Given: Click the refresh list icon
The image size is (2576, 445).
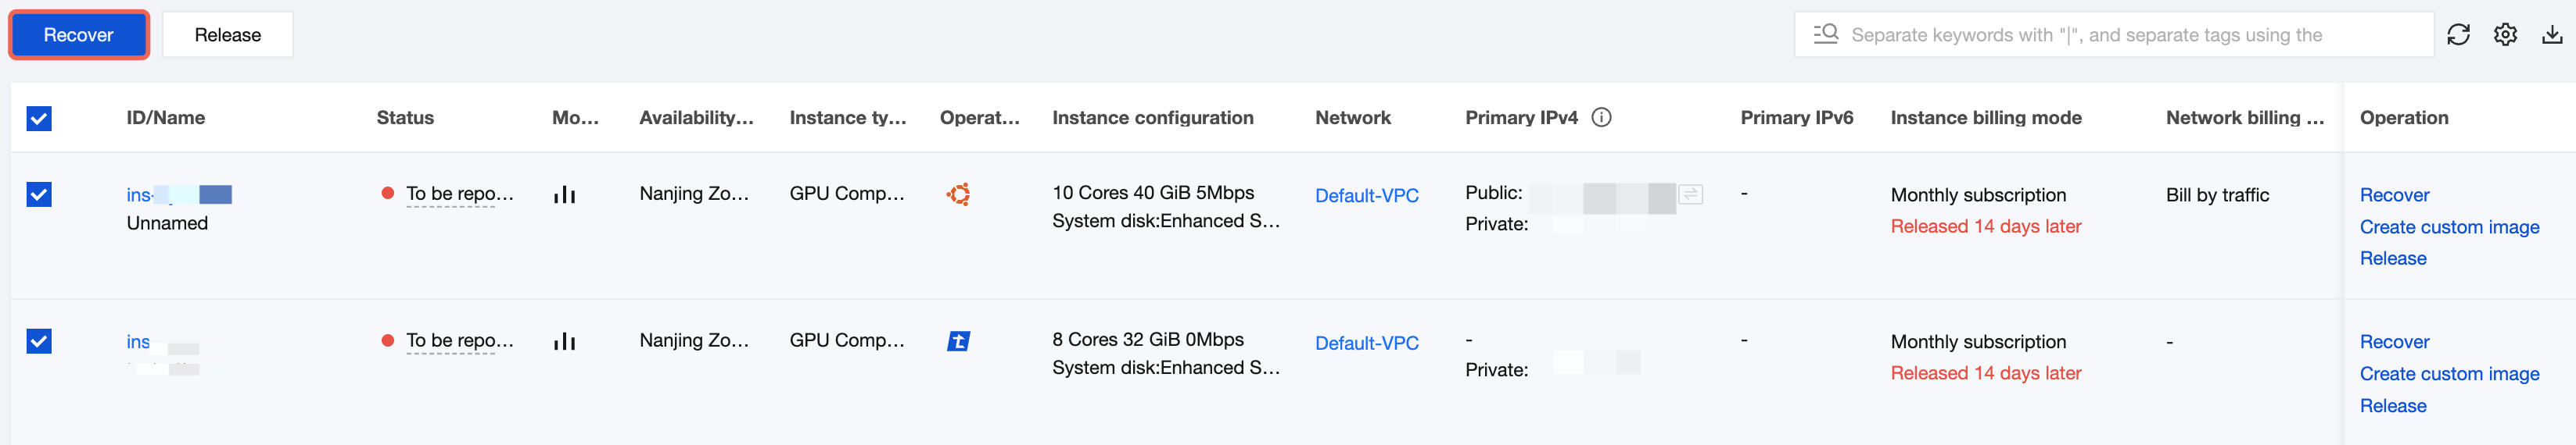Looking at the screenshot, I should click(x=2458, y=35).
